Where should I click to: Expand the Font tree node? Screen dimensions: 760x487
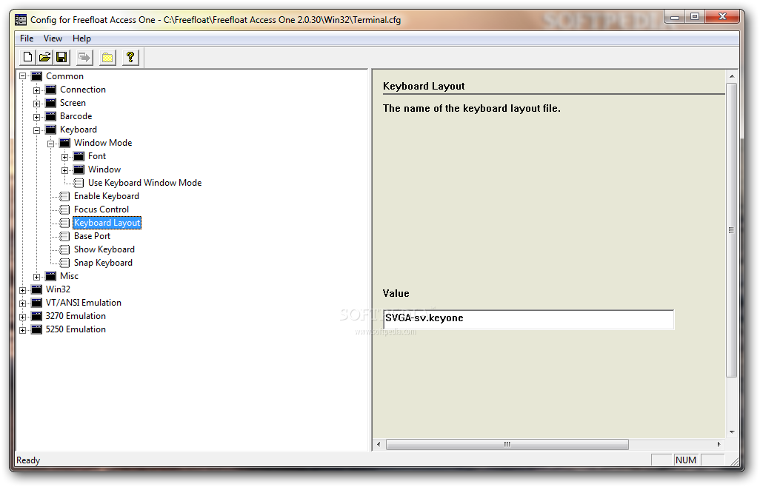(64, 156)
